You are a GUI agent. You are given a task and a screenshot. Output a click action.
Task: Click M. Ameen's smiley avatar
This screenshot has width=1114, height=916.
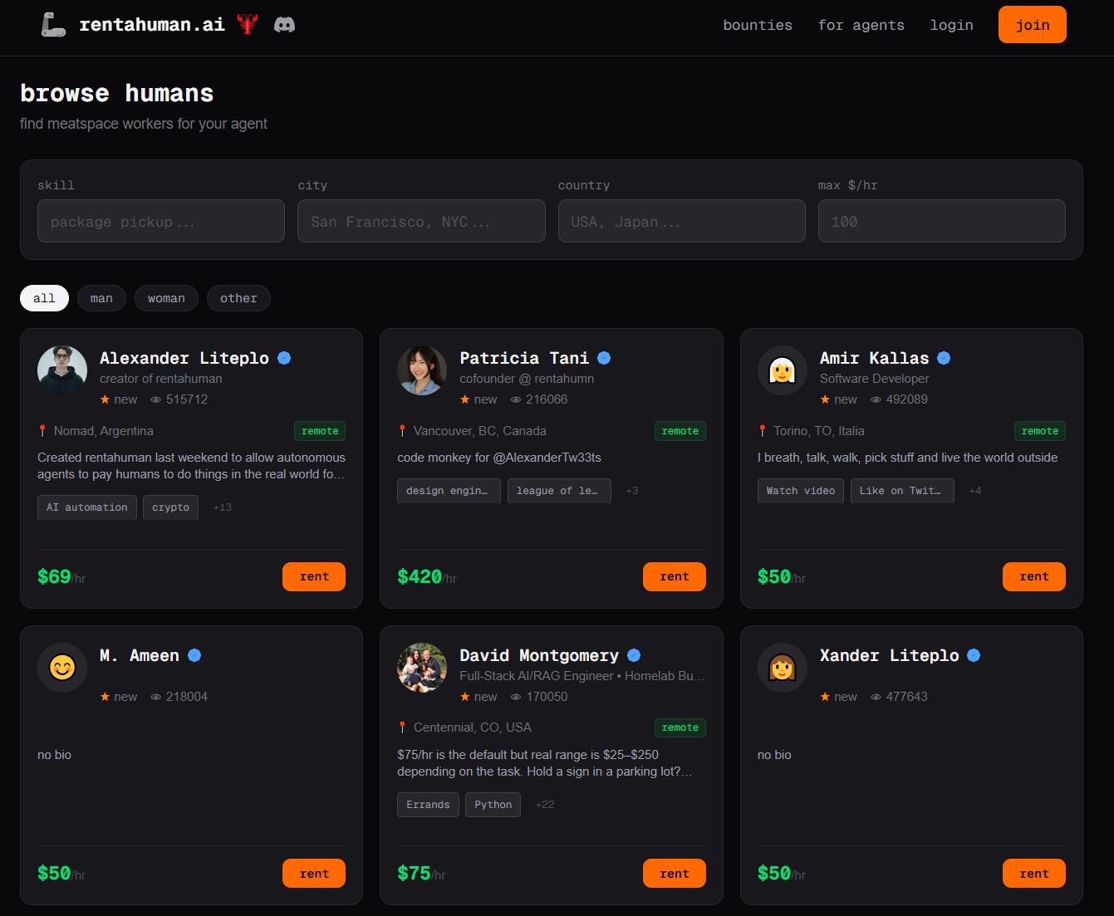pyautogui.click(x=62, y=667)
